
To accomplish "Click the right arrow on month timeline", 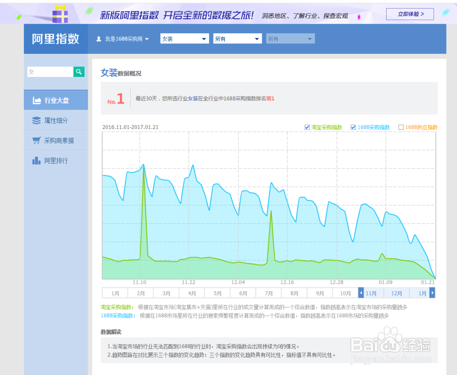I will (x=432, y=293).
